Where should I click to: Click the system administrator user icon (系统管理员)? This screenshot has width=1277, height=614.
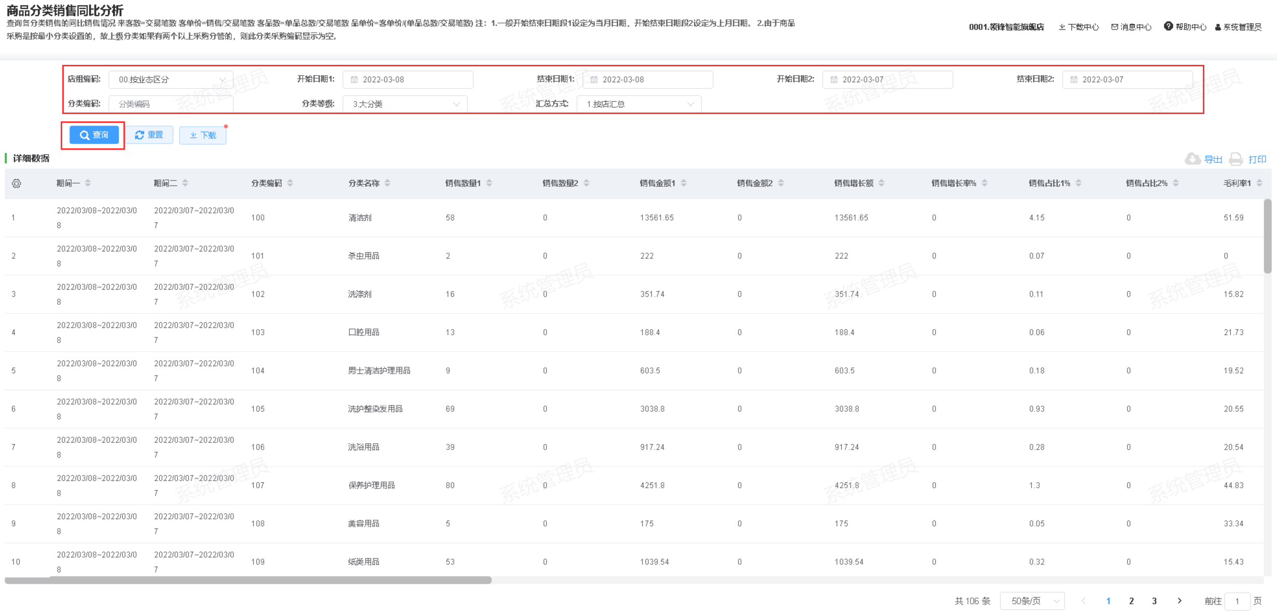[1218, 27]
